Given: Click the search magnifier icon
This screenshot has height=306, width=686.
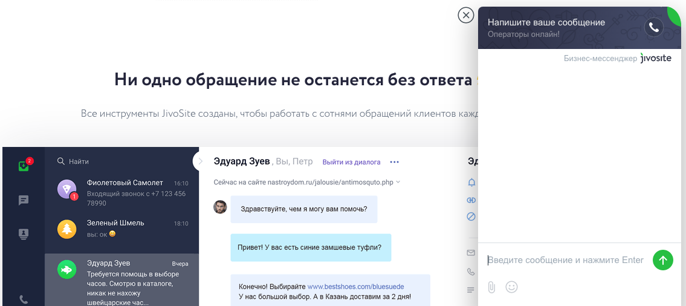Looking at the screenshot, I should (61, 161).
